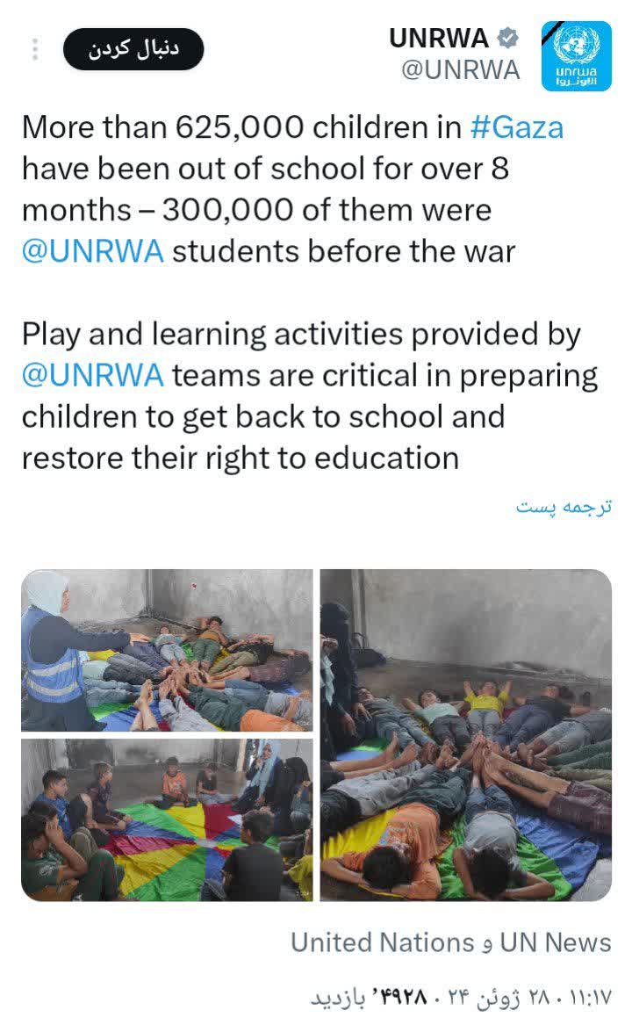The height and width of the screenshot is (1032, 632).
Task: Tap the UNRWA profile avatar logo
Action: (x=577, y=56)
